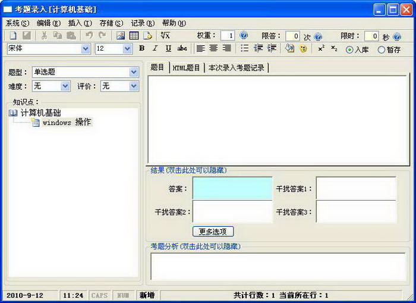Click the paste icon
The height and width of the screenshot is (303, 416).
[71, 35]
